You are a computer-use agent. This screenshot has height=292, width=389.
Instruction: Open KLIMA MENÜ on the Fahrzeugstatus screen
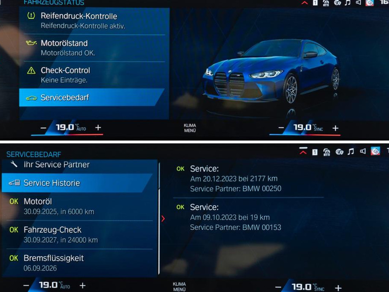190,128
